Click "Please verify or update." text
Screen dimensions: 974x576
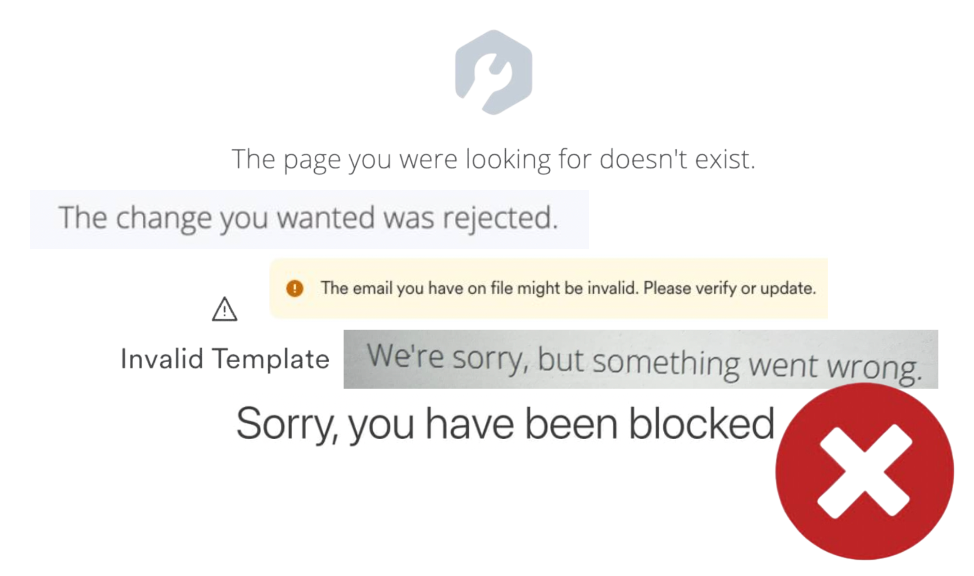(729, 288)
